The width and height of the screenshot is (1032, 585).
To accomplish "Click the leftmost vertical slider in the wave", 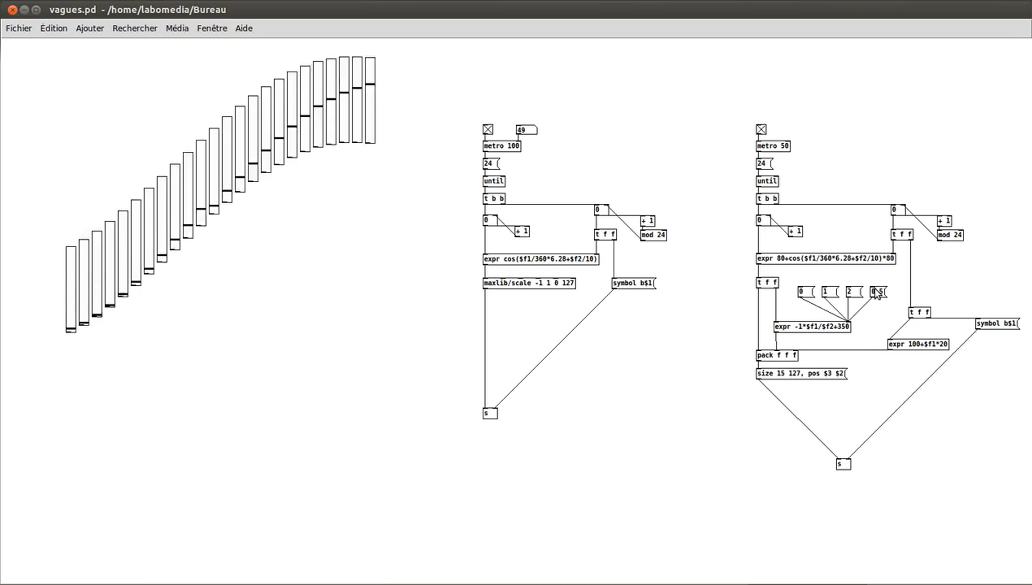I will click(71, 289).
